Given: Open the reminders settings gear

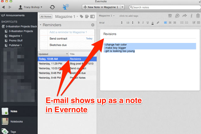Looking at the screenshot, I should [x=93, y=25].
